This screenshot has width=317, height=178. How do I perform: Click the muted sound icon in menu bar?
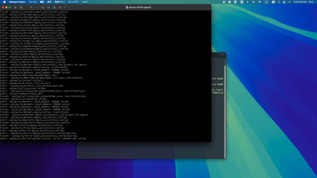[x=254, y=2]
